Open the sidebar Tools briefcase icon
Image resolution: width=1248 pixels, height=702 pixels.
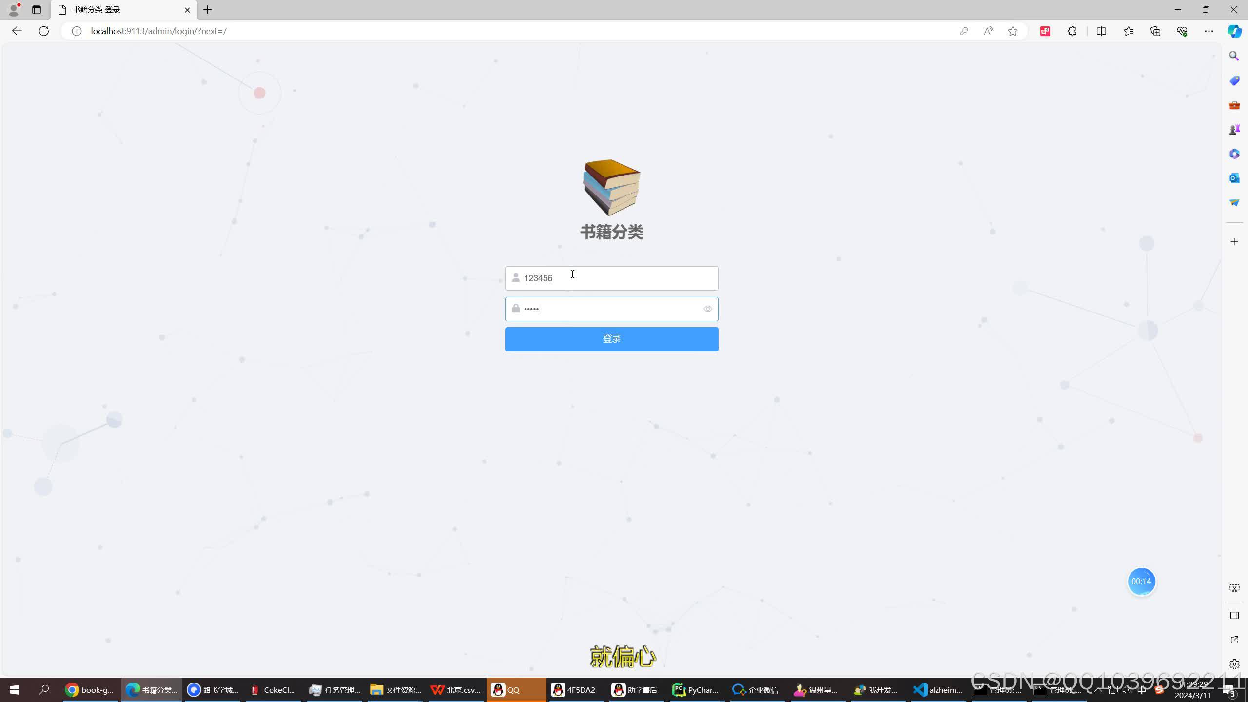(x=1234, y=105)
